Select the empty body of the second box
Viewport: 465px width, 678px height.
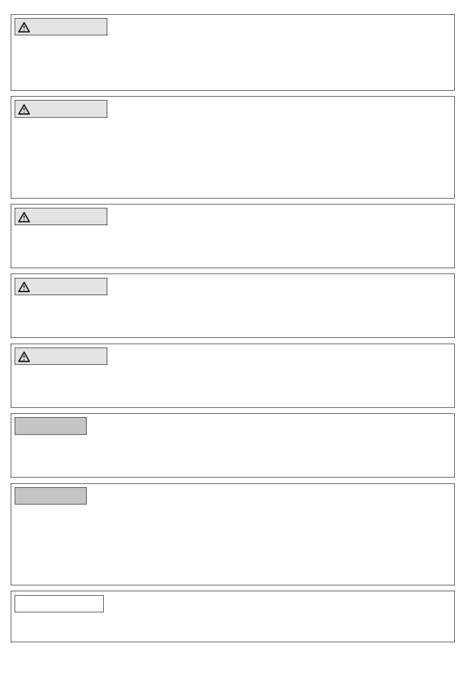pos(232,157)
